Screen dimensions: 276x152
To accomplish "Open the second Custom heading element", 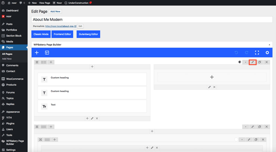I will click(92, 93).
